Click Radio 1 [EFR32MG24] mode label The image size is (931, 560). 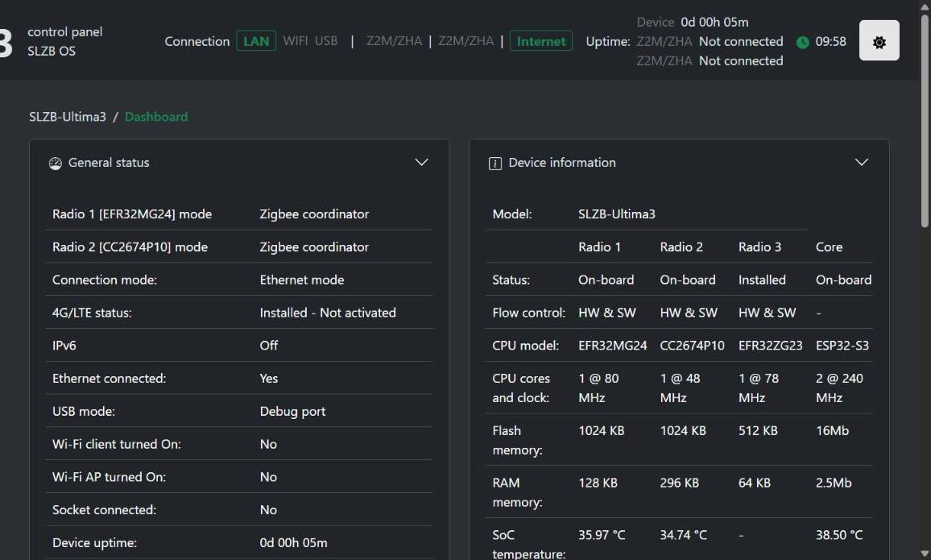[132, 214]
